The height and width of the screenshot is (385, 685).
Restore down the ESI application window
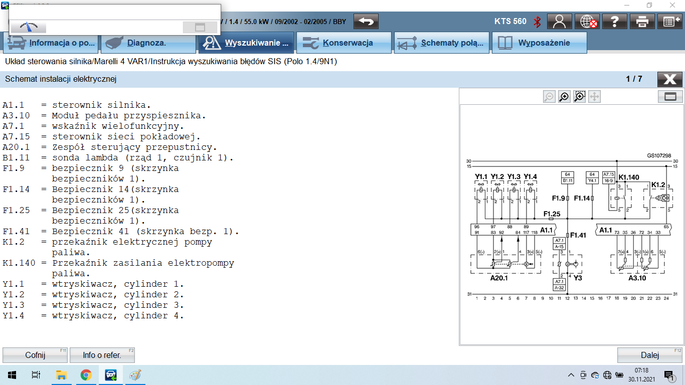(649, 5)
